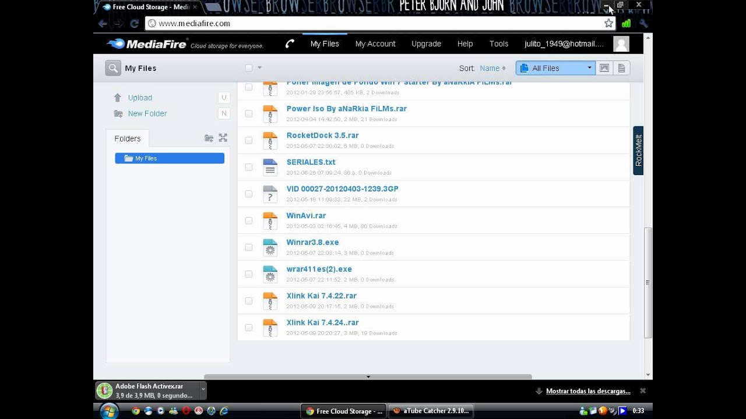Open julito_1949@hotmail account link
Viewport: 746px width, 419px height.
[564, 44]
